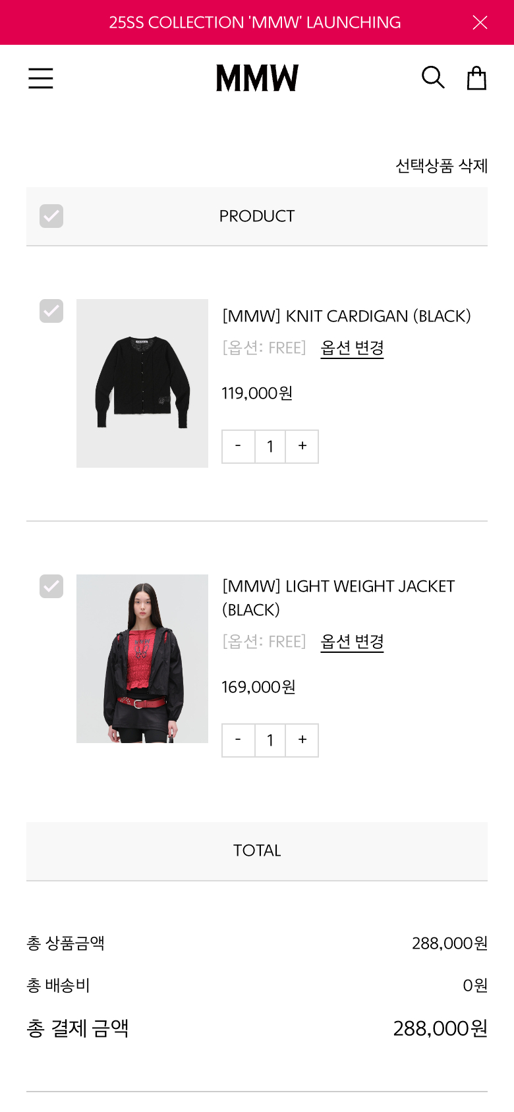Open the shopping bag icon
Viewport: 514px width, 1112px height.
476,78
